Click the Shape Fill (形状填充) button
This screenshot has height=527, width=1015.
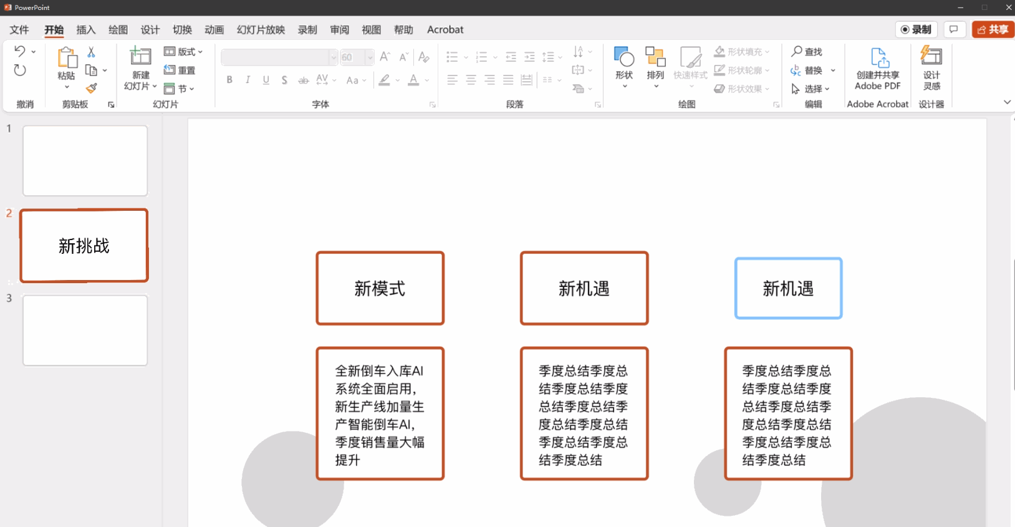point(742,52)
